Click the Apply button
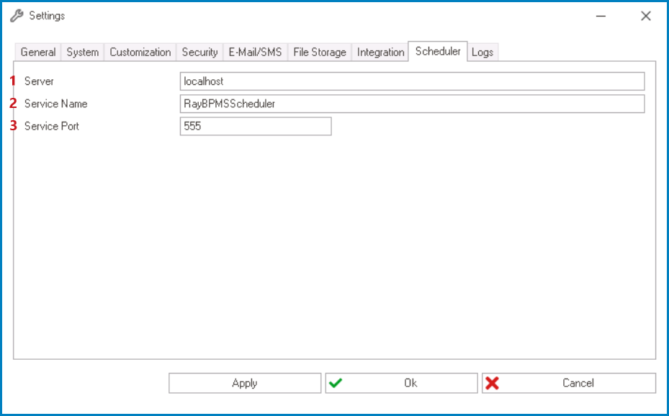 (x=245, y=382)
